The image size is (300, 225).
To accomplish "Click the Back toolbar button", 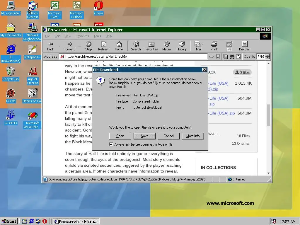I will pos(50,46).
